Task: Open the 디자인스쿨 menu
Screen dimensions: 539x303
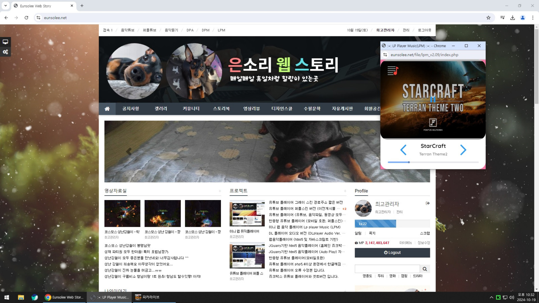Action: (282, 109)
